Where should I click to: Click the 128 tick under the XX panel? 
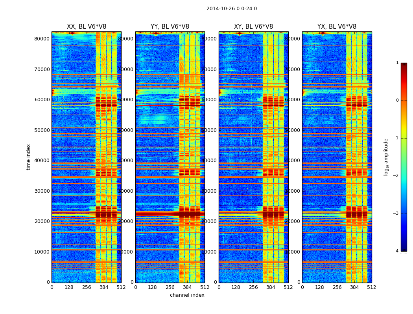coord(69,287)
